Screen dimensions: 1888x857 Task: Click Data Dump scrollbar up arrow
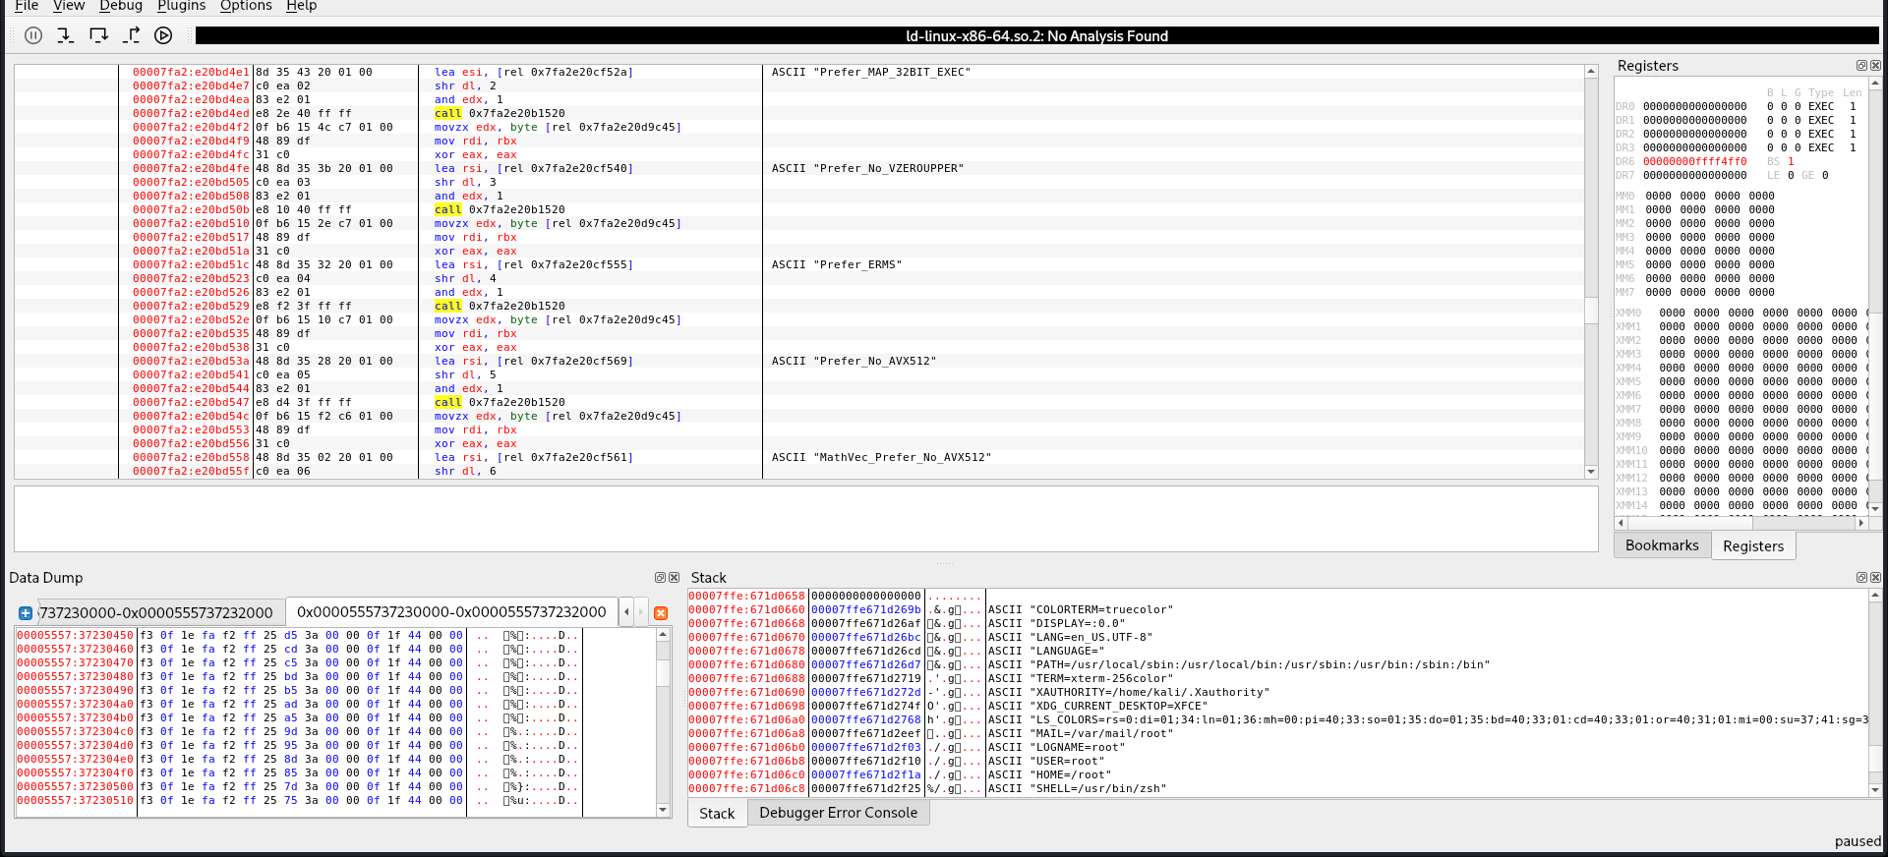click(663, 635)
